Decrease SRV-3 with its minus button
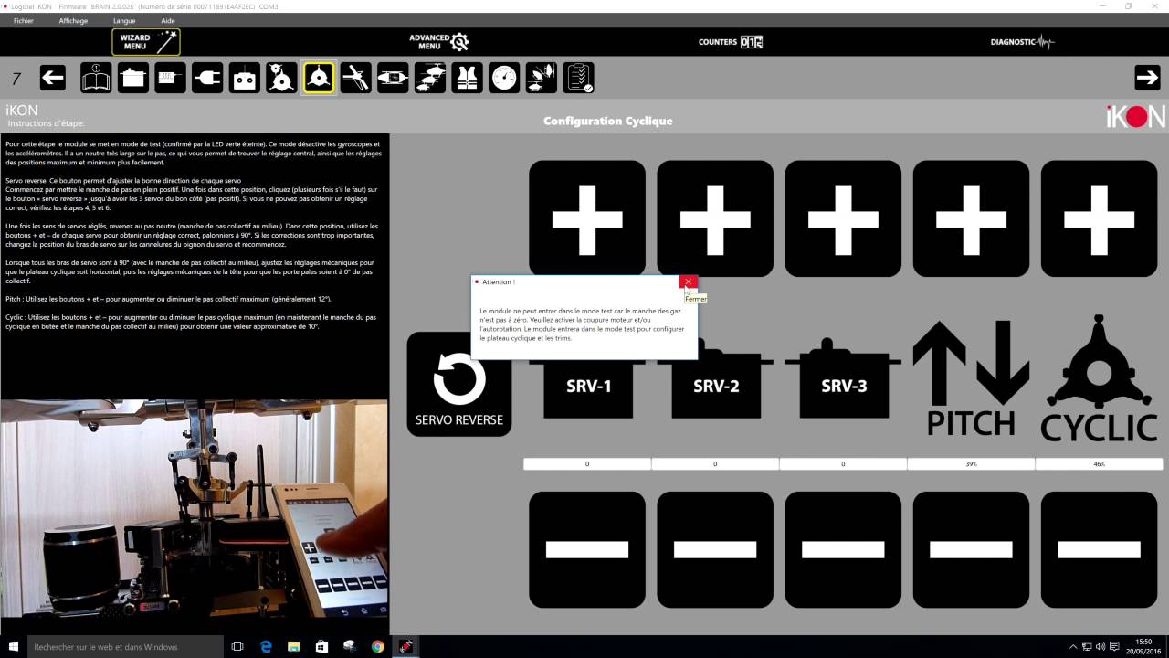The image size is (1169, 658). click(843, 549)
